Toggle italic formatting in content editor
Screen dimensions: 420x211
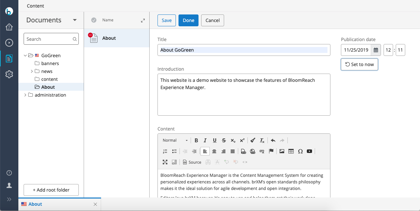pyautogui.click(x=205, y=140)
